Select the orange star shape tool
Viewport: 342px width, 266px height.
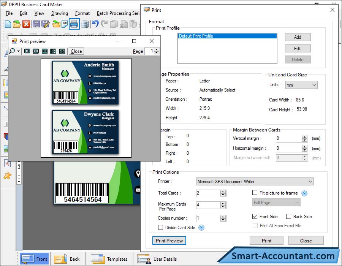(x=8, y=176)
